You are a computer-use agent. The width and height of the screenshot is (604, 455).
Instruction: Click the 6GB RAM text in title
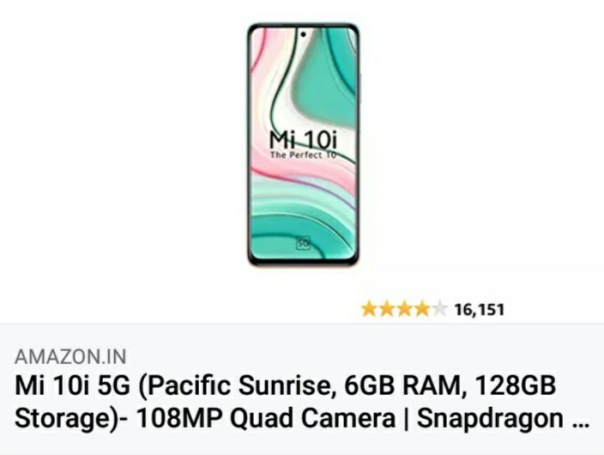tap(402, 386)
